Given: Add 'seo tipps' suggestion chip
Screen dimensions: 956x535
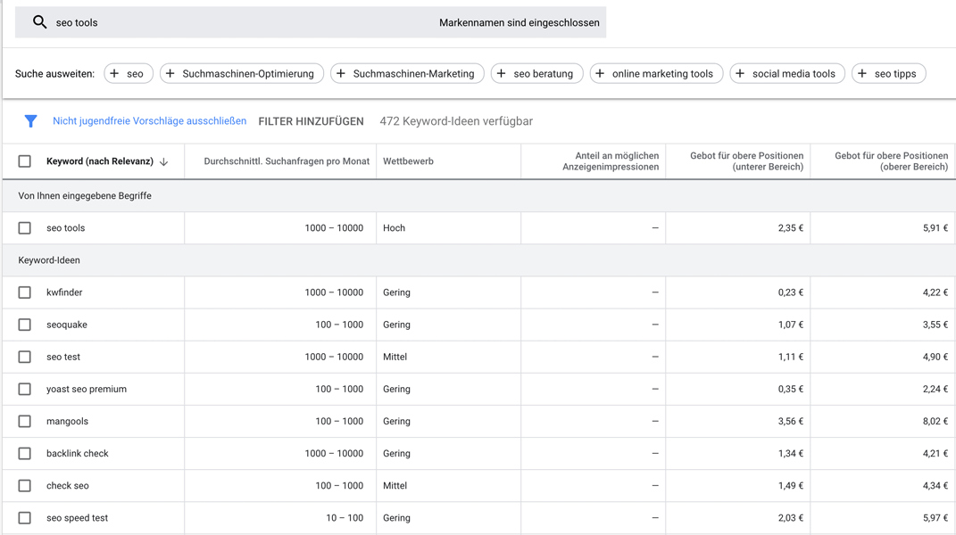Looking at the screenshot, I should click(888, 74).
